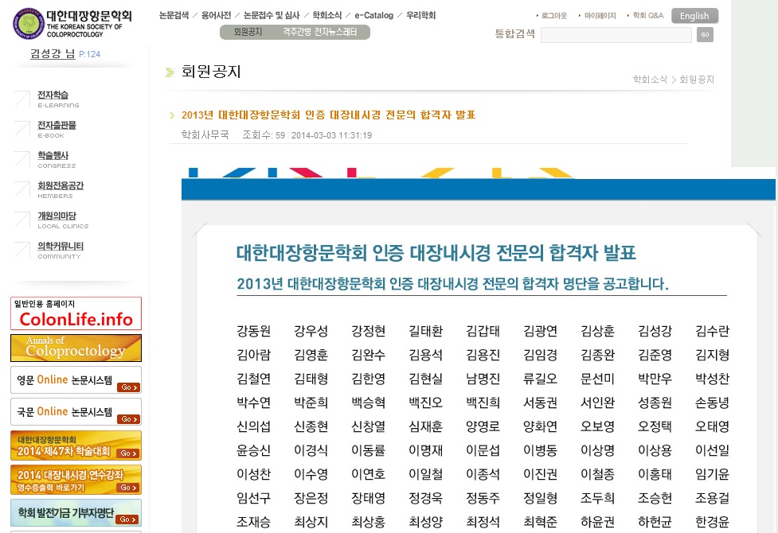
Task: Select the 회원공지 submenu tab
Action: point(248,33)
